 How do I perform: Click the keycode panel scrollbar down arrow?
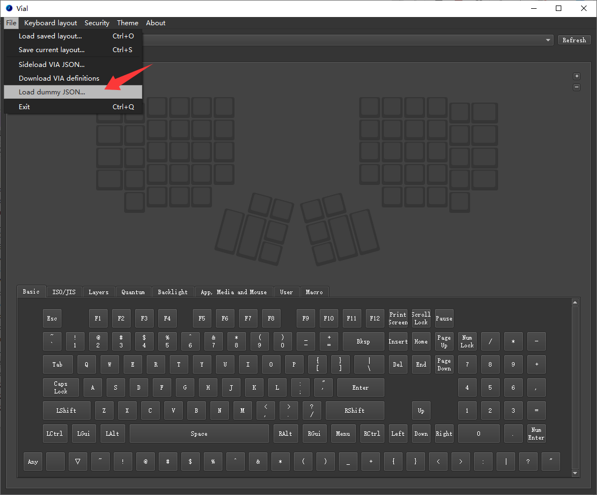pos(575,473)
